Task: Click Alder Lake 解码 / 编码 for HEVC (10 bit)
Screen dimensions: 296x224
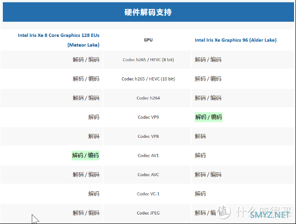Action: click(208, 79)
